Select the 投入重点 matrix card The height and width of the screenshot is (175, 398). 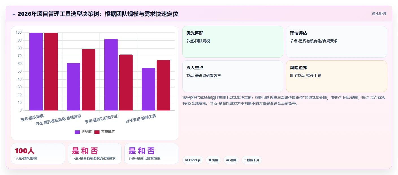(233, 76)
